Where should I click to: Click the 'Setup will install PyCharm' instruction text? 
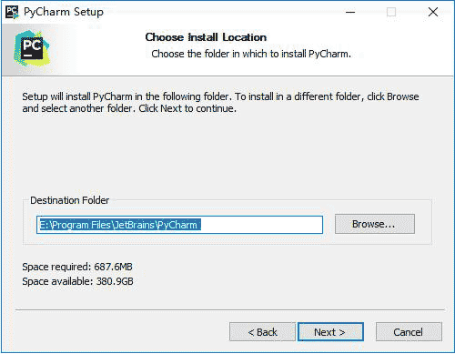coord(220,103)
